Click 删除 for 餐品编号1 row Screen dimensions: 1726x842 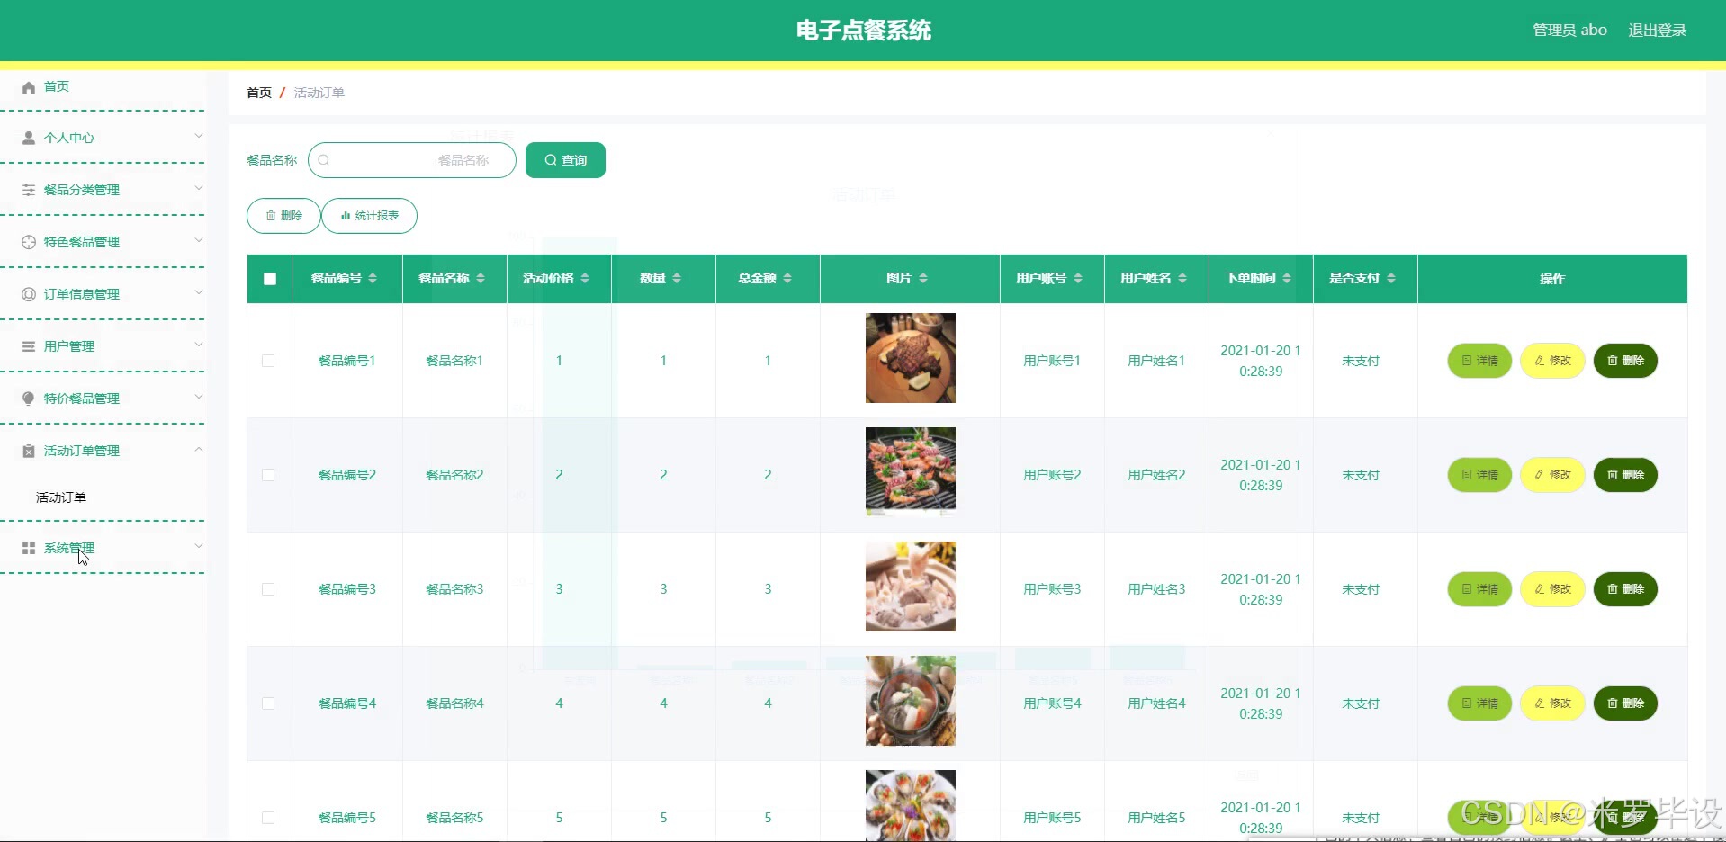click(x=1625, y=361)
